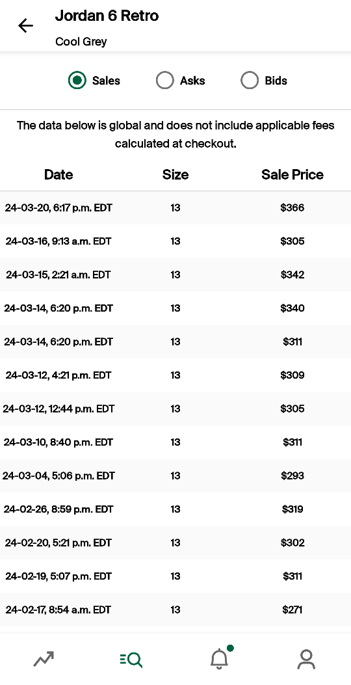Select the $340 sale price entry

coord(292,308)
